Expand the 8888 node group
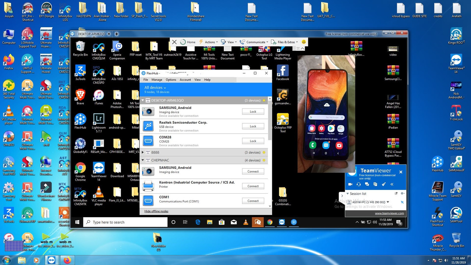Viewport: 471px width, 265px height. pos(143,152)
